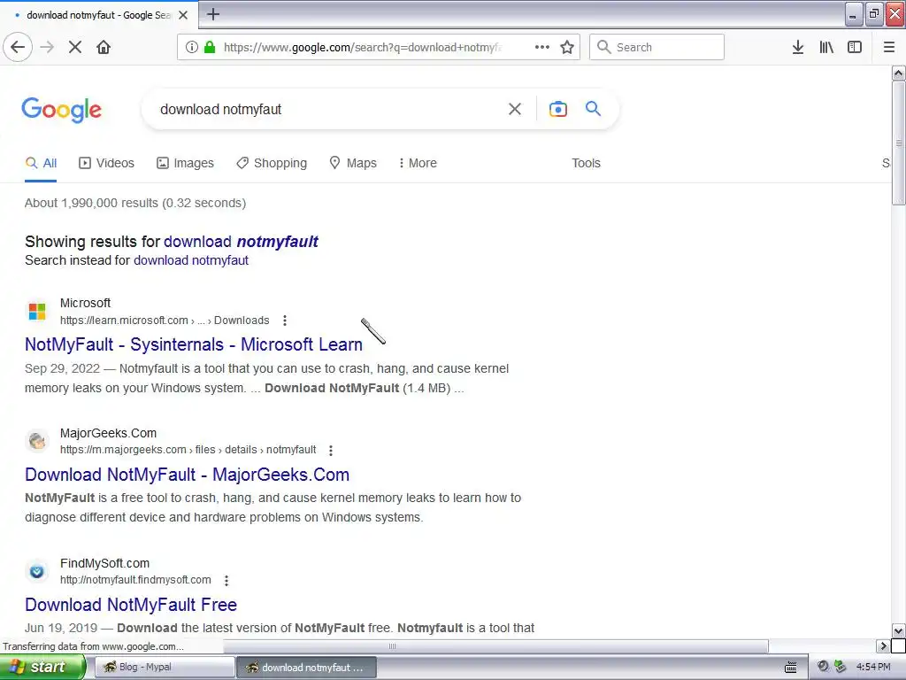Open Download NotMyFault - MajorGeeks.Com result
This screenshot has width=906, height=680.
[x=187, y=475]
